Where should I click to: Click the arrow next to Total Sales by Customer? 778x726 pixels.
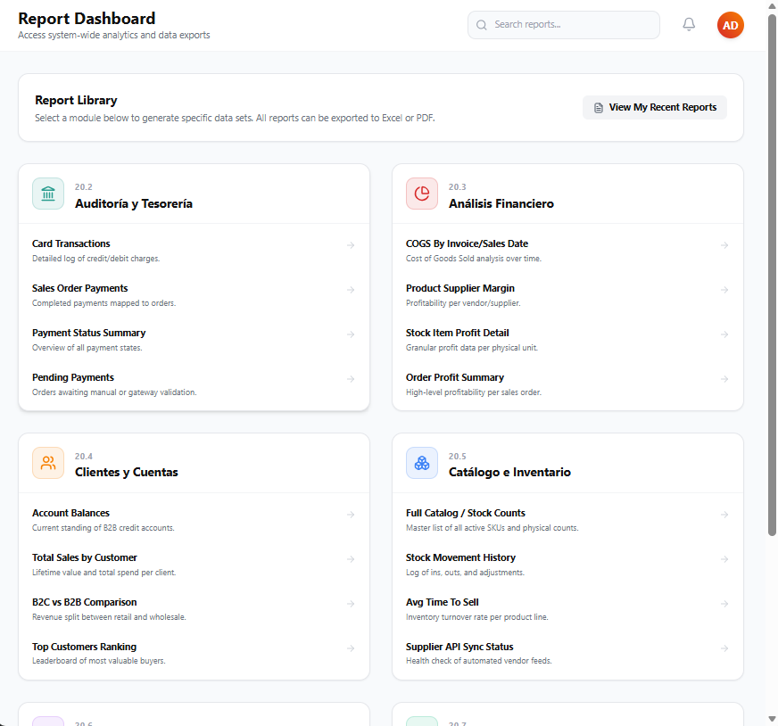(x=351, y=559)
